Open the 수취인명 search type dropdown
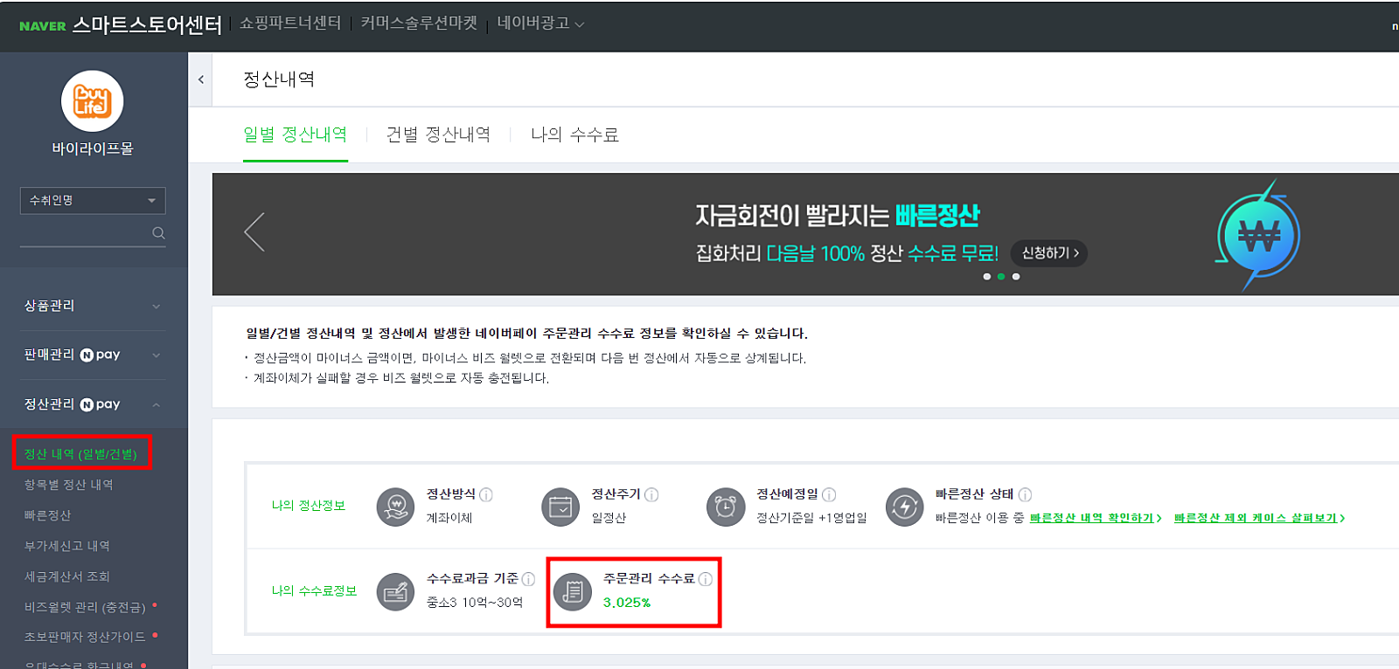 (x=93, y=201)
